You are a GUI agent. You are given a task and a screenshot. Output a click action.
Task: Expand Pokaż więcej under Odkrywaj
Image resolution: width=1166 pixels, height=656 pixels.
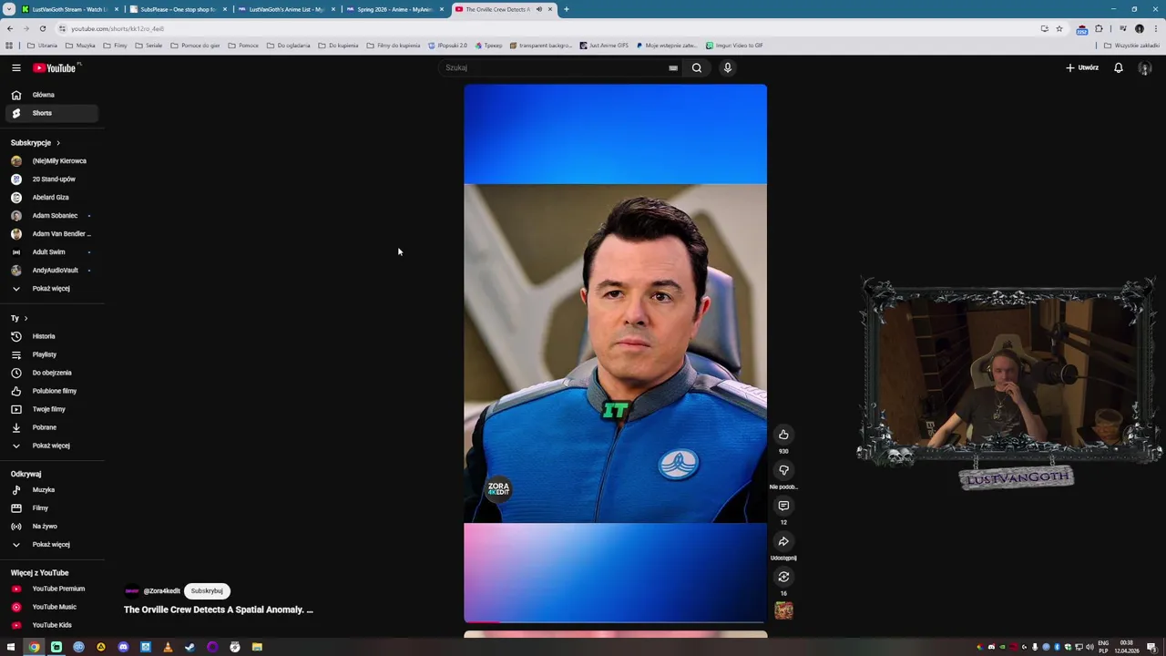[51, 545]
